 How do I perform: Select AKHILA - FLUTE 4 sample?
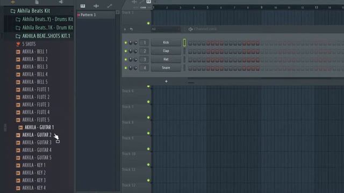click(36, 112)
